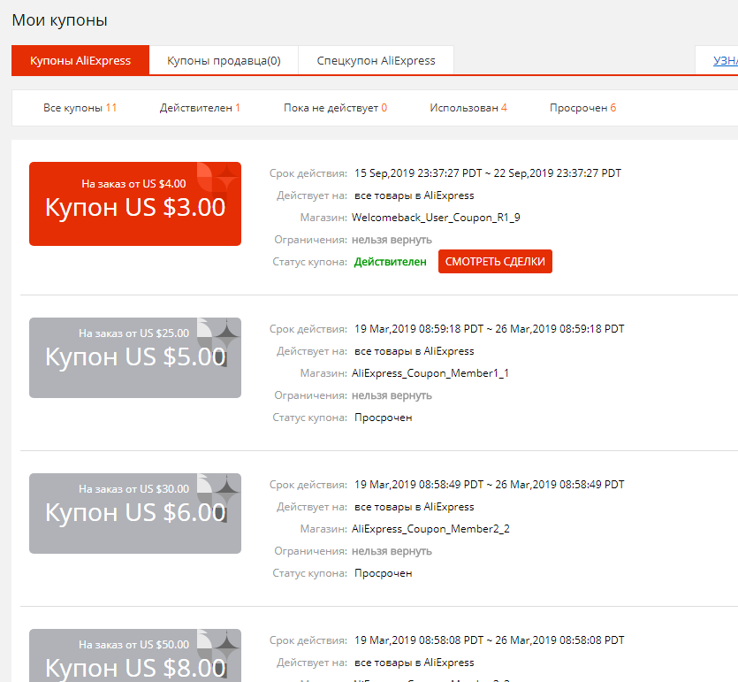Switch to Купоны продавца(0) tab
Image resolution: width=738 pixels, height=682 pixels.
[224, 60]
